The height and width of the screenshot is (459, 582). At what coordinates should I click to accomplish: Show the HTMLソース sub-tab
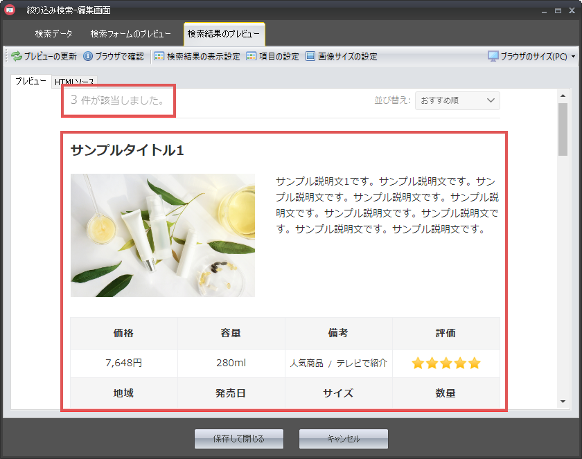coord(75,82)
